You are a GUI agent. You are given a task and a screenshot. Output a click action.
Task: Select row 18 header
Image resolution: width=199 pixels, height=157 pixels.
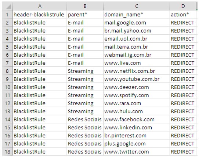point(7,152)
